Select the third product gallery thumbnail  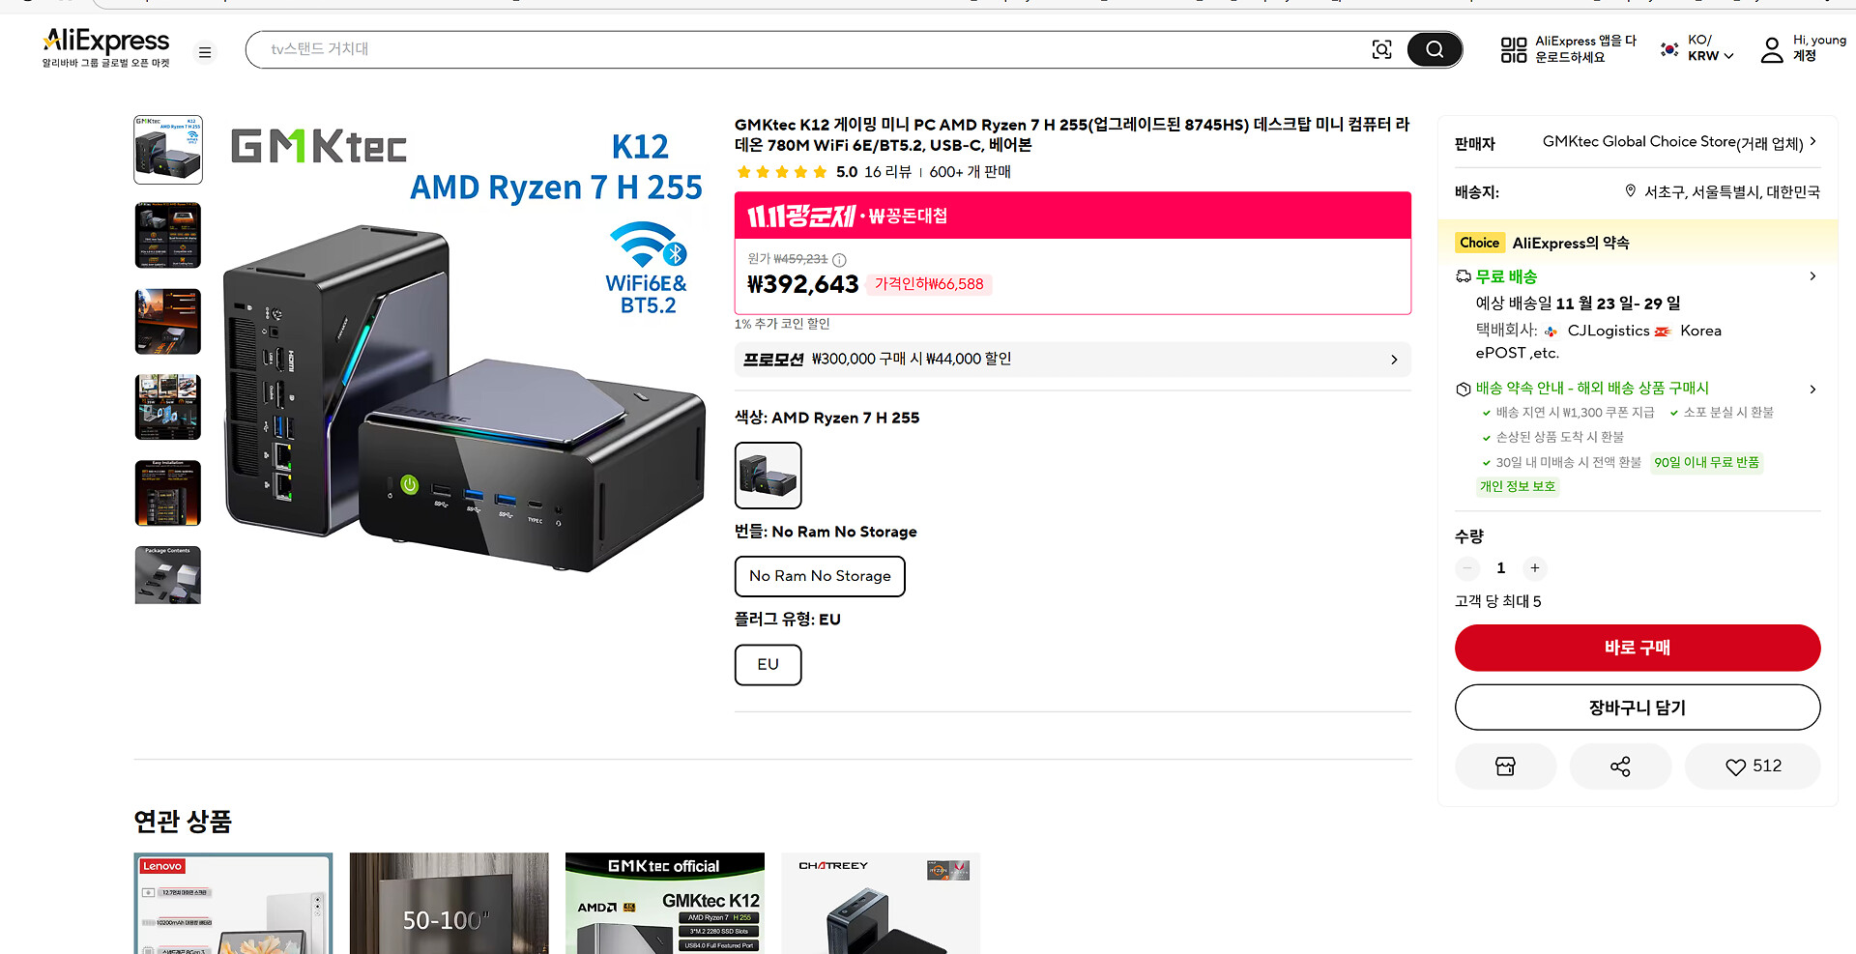168,321
